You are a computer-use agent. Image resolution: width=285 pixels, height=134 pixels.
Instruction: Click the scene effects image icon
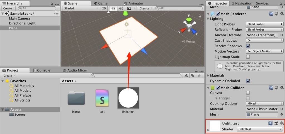tap(129, 8)
